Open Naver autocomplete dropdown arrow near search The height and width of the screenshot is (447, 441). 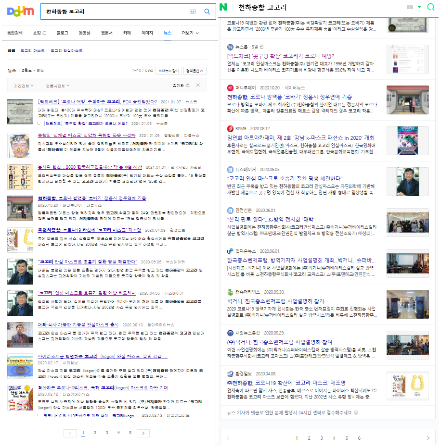(x=419, y=7)
